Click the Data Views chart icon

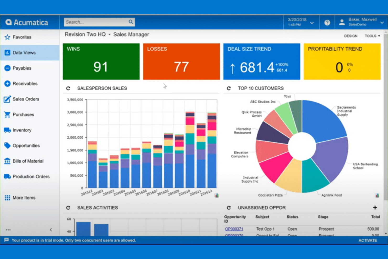[x=7, y=52]
